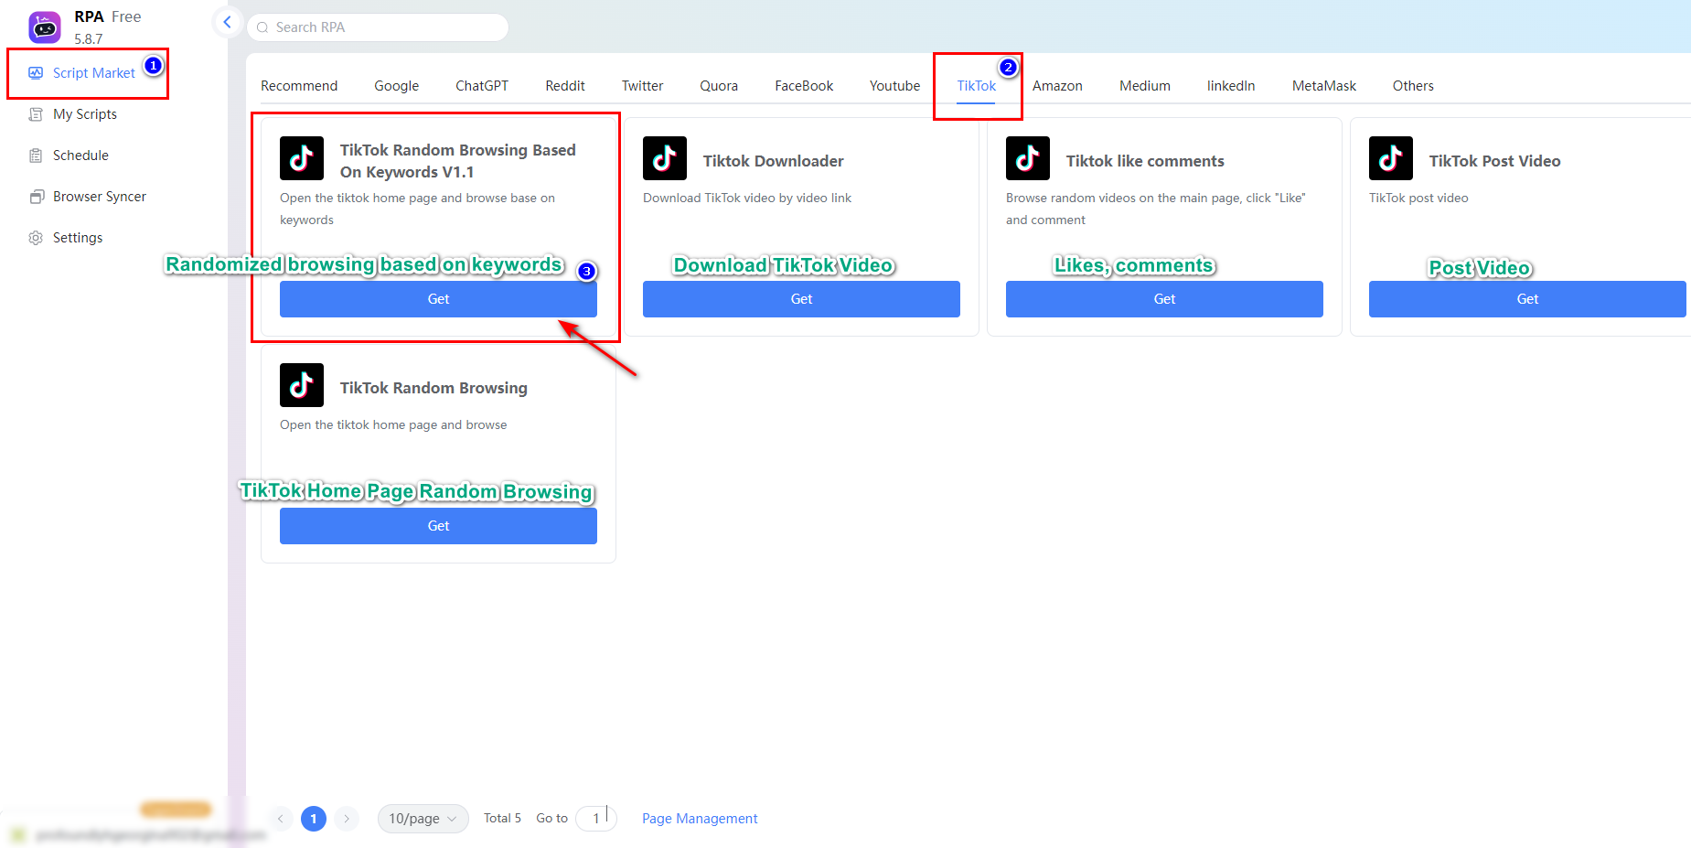Go to previous page arrow
Screen dimensions: 1691x848
[x=281, y=819]
